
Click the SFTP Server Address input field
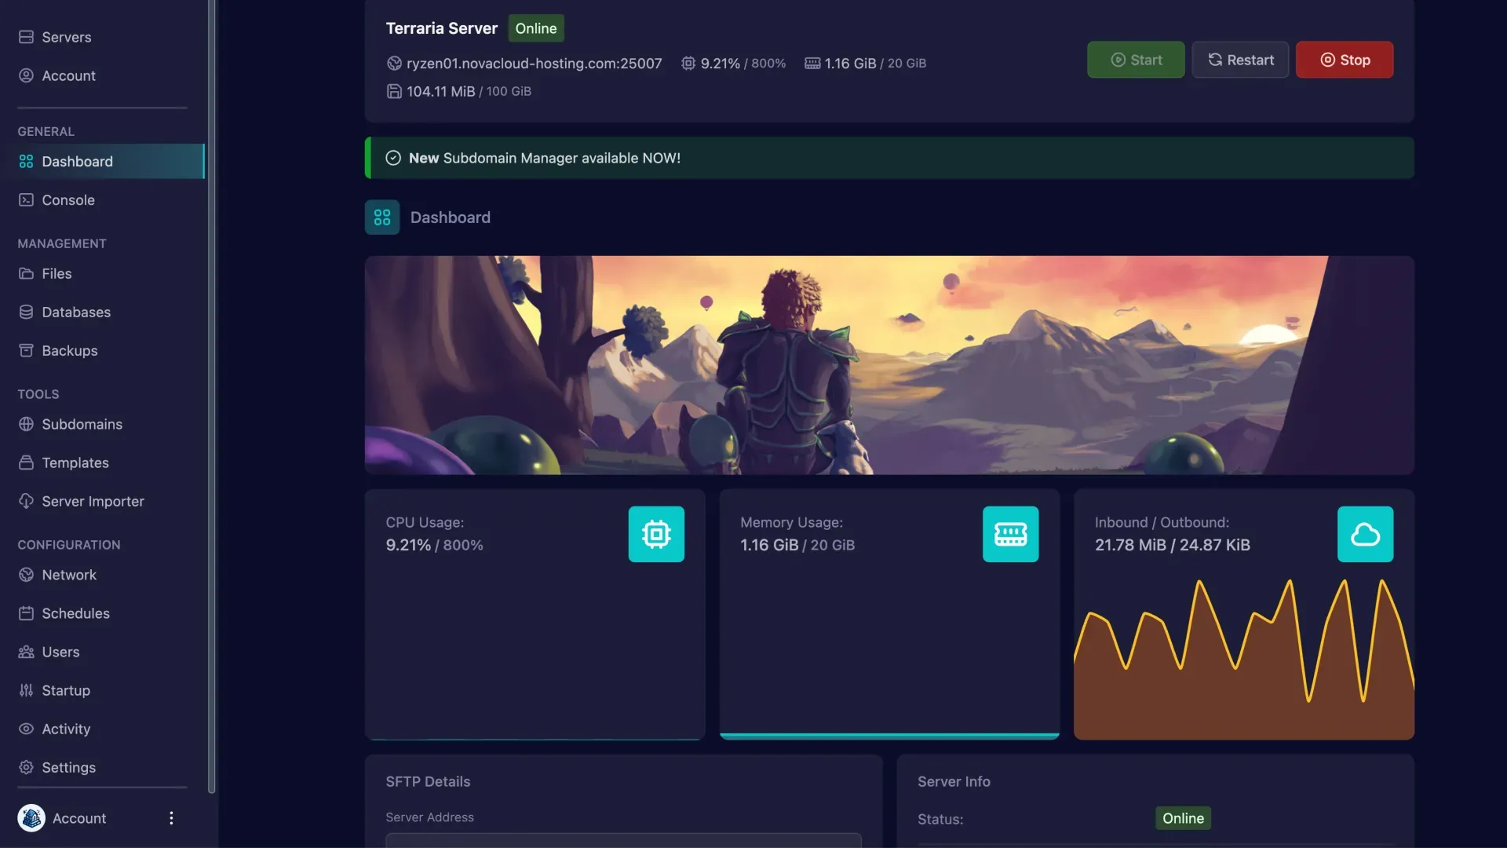[623, 840]
